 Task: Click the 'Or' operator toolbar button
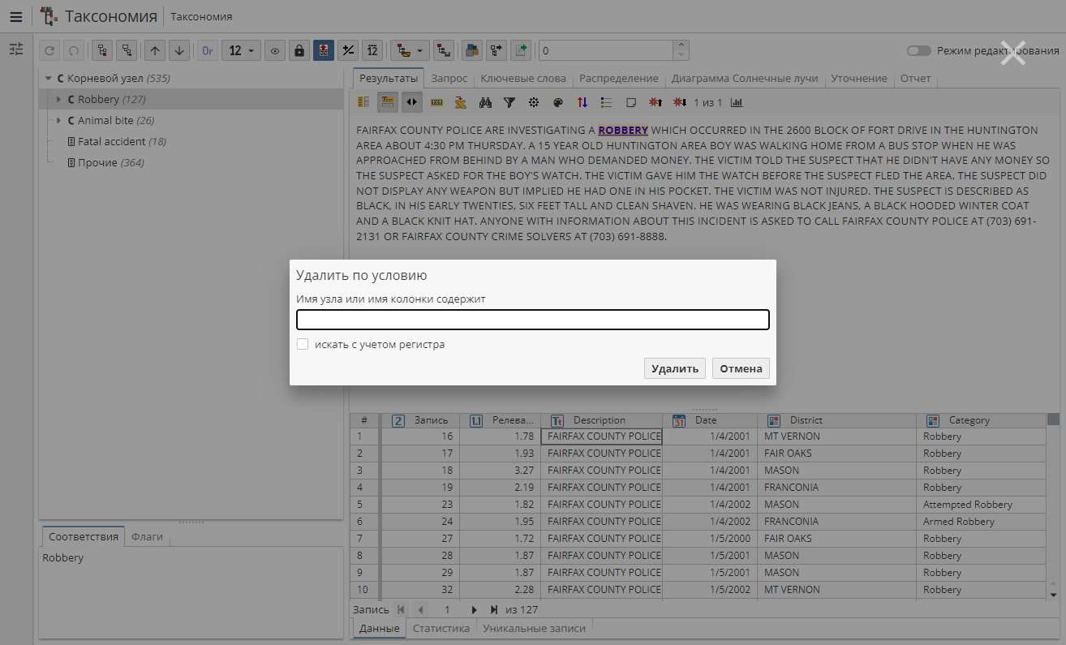click(208, 50)
